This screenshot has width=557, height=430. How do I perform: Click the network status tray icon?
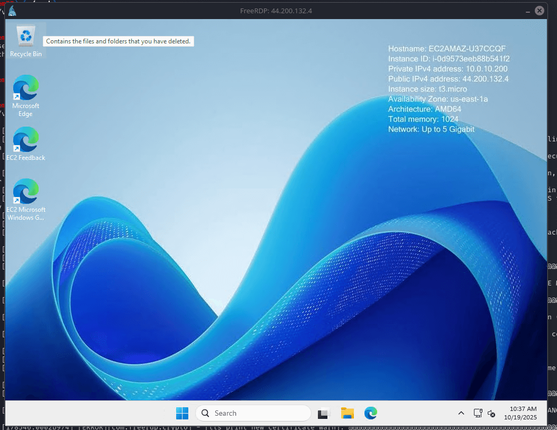477,413
